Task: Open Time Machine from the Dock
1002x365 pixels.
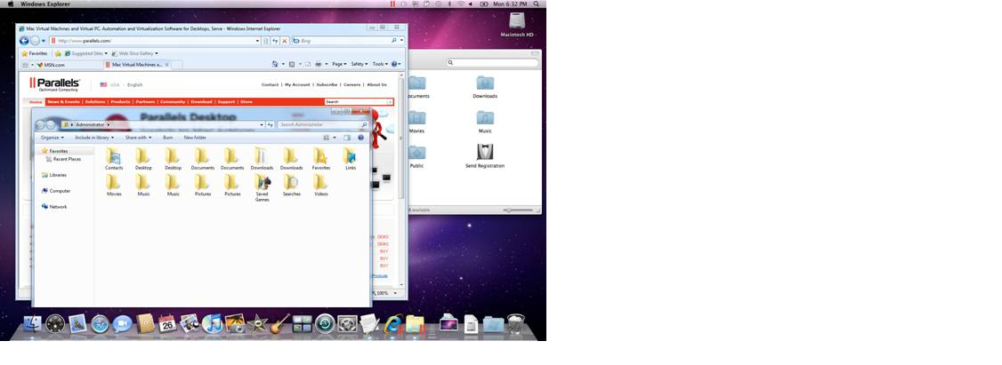Action: click(x=325, y=324)
